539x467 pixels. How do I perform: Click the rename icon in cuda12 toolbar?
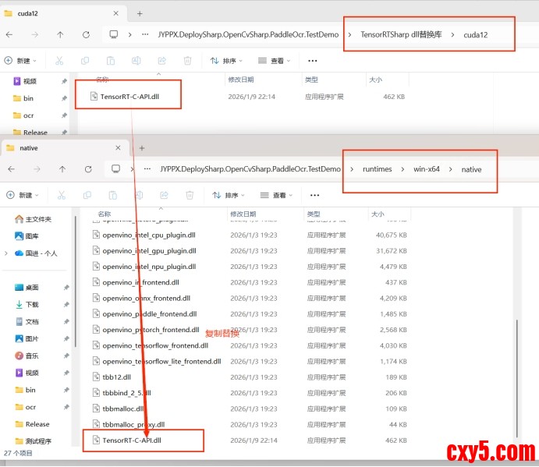point(136,60)
